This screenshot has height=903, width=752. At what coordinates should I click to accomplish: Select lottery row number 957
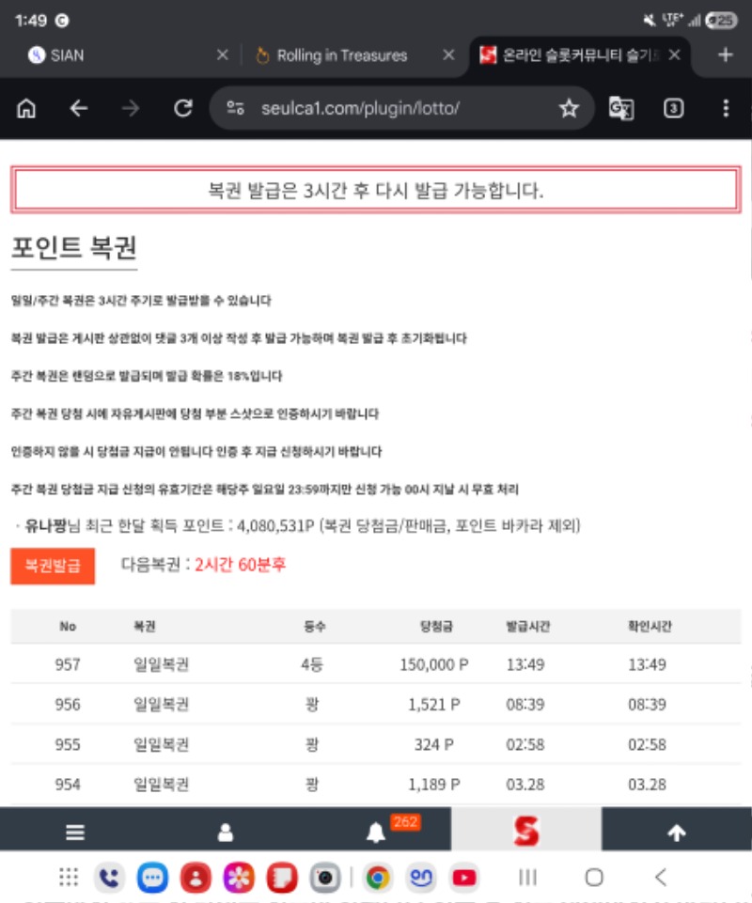tap(375, 664)
